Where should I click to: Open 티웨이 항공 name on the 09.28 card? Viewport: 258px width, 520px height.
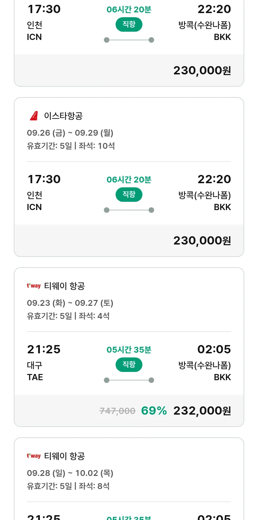click(64, 456)
